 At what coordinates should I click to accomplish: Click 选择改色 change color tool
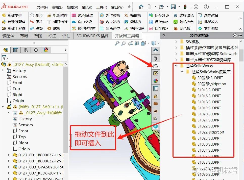[x=183, y=15]
